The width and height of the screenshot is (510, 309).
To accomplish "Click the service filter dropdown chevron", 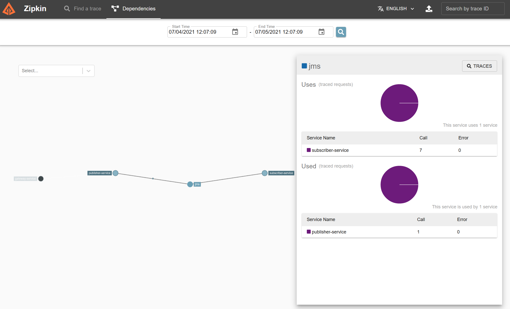I will coord(88,71).
